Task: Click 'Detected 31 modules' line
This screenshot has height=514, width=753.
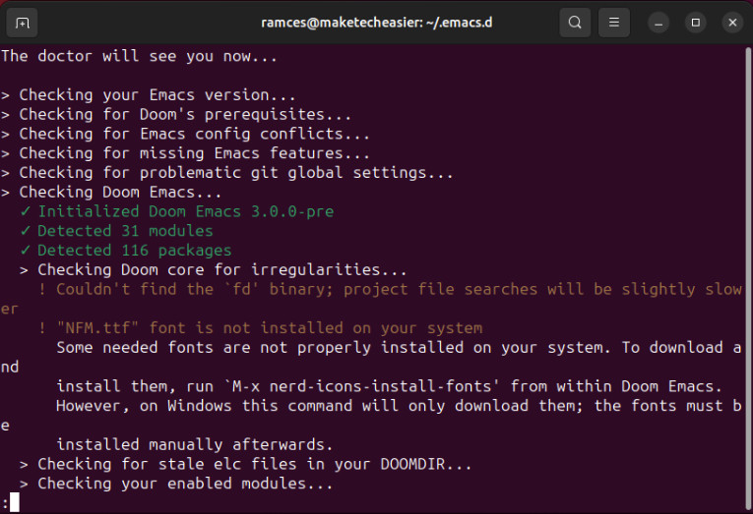Action: 116,231
